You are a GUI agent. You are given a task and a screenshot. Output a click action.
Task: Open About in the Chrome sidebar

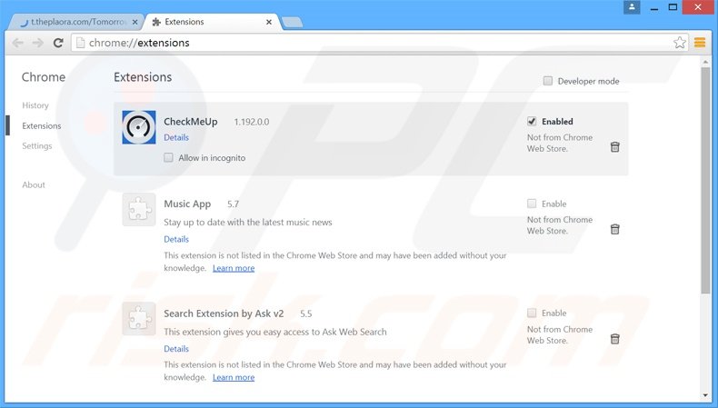34,185
